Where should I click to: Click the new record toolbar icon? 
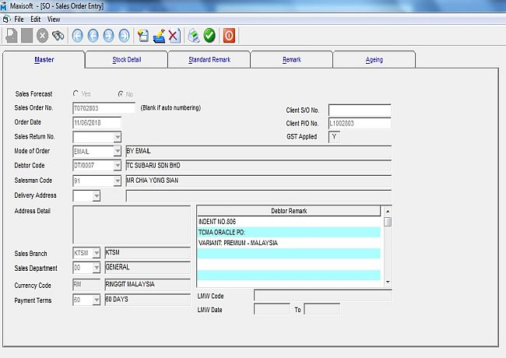click(x=143, y=35)
